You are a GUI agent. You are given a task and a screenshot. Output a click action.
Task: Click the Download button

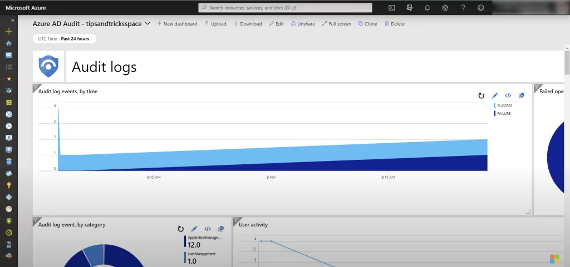click(x=248, y=24)
